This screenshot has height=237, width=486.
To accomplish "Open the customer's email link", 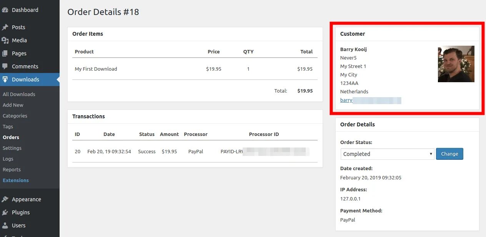I will [346, 100].
